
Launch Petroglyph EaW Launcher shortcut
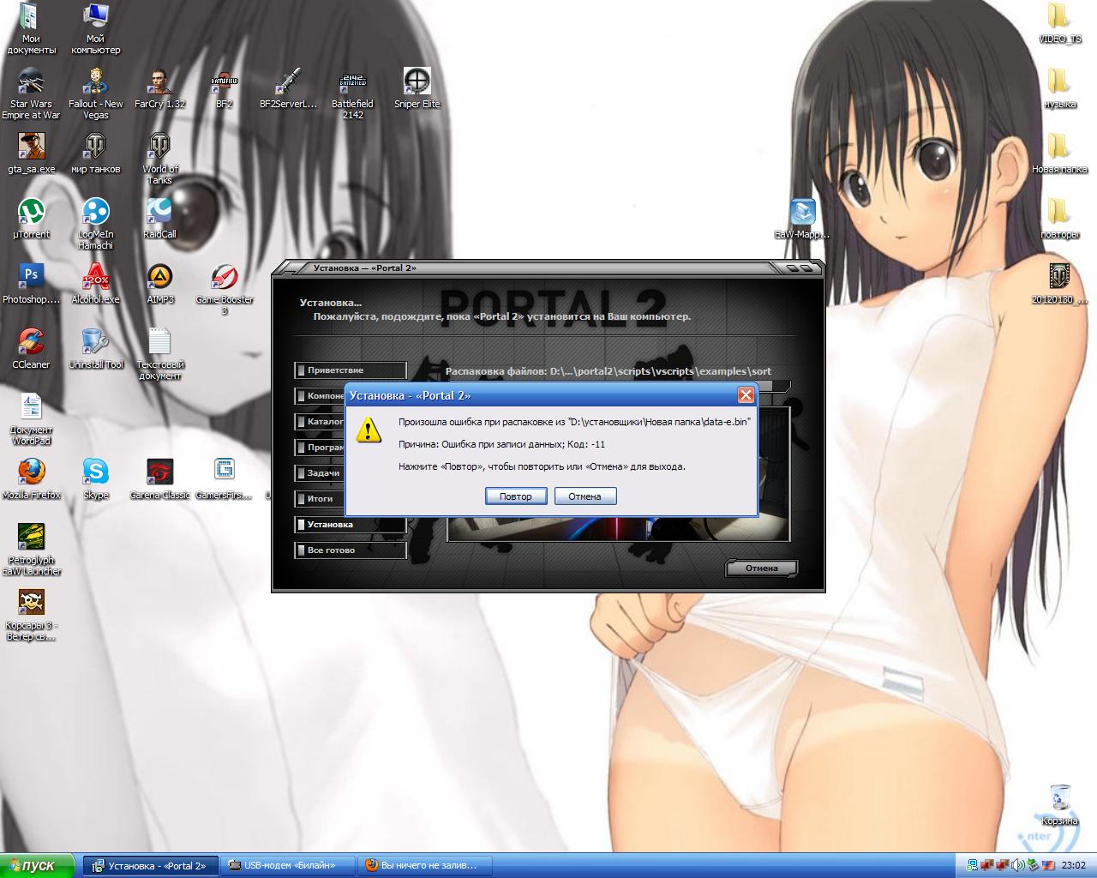click(31, 550)
